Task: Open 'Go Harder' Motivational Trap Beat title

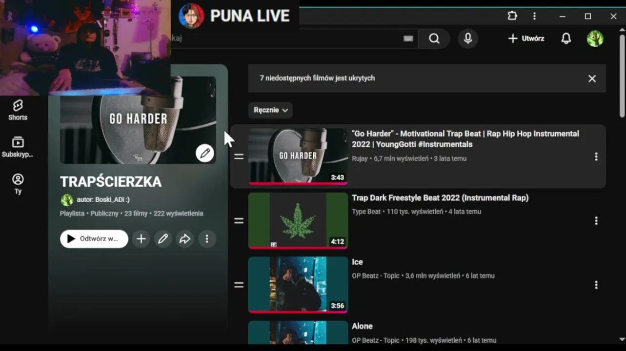Action: point(465,139)
